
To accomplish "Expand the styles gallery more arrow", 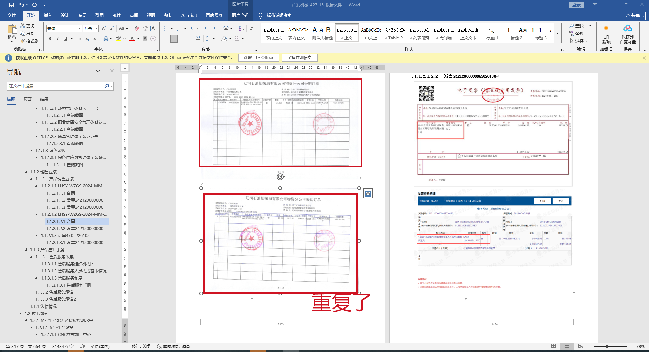I will [x=558, y=33].
